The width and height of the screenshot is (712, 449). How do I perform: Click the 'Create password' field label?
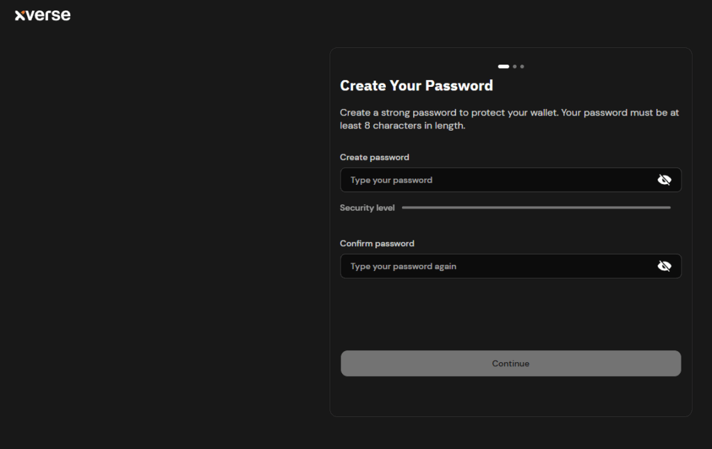click(374, 158)
